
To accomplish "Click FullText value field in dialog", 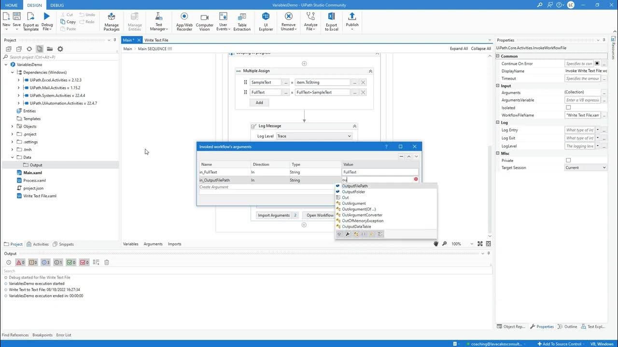I will pyautogui.click(x=380, y=172).
